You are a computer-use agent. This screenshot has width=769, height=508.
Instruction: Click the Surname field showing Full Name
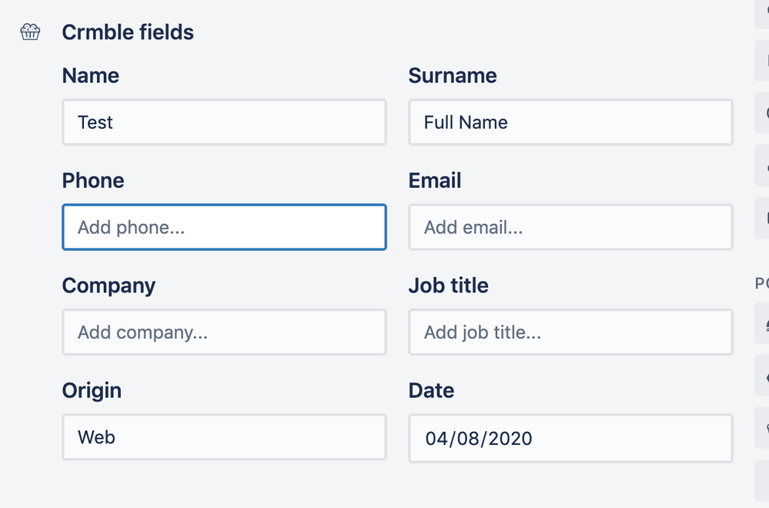coord(570,122)
